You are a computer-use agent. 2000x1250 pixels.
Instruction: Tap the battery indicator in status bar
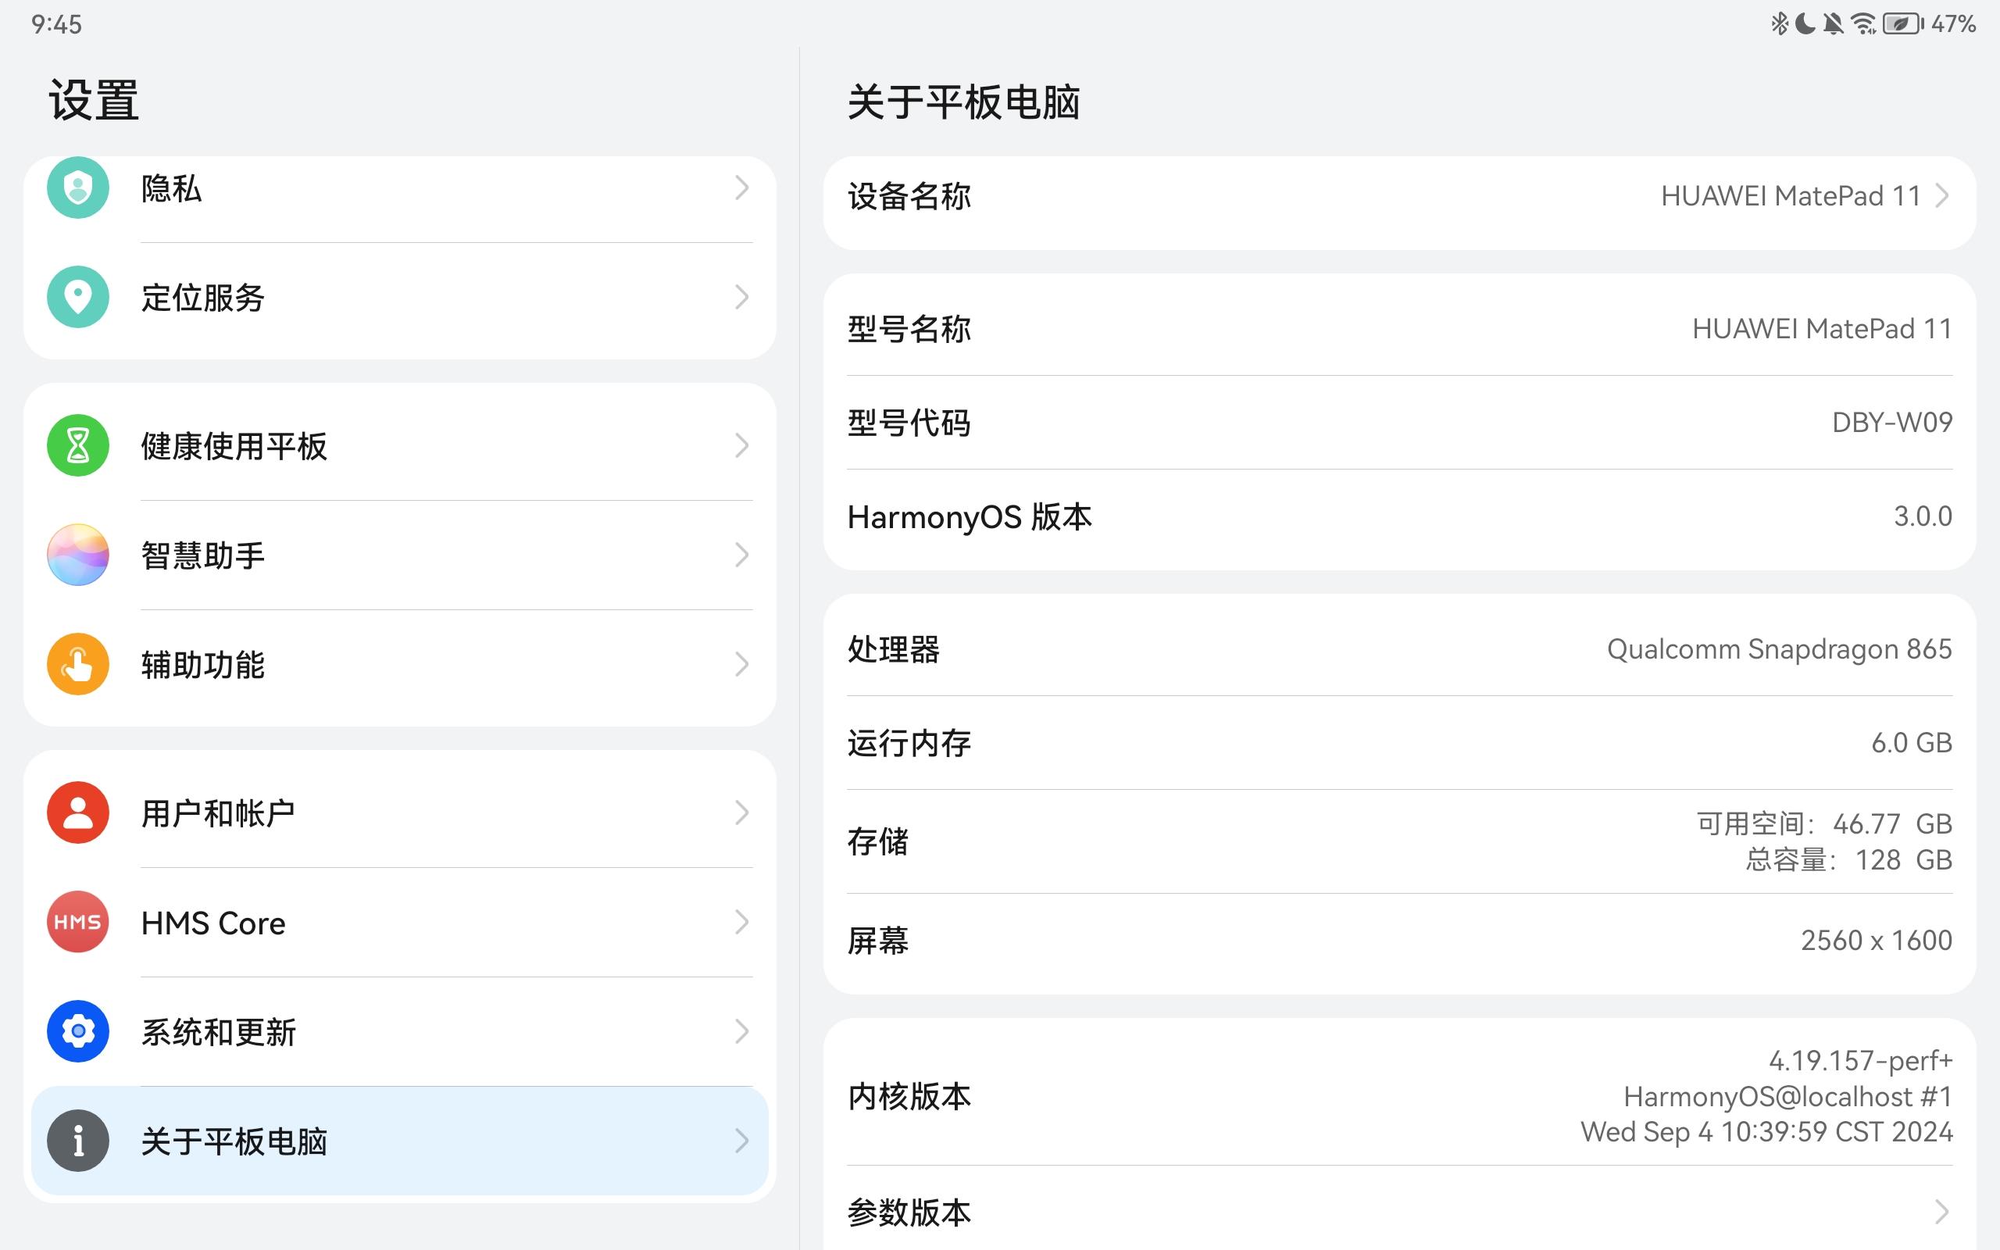[1902, 24]
